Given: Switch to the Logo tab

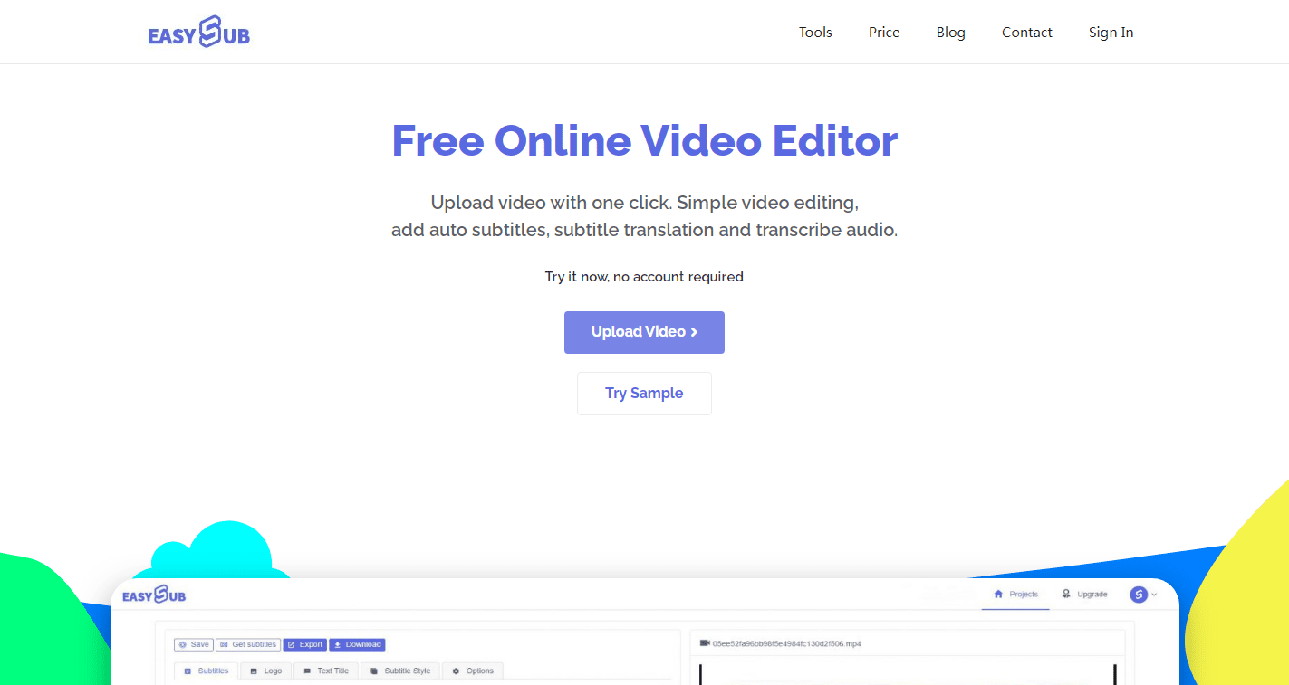Looking at the screenshot, I should click(x=266, y=671).
